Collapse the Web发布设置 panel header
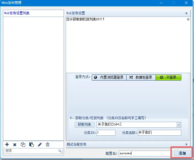The height and width of the screenshot is (160, 194). [x=186, y=13]
